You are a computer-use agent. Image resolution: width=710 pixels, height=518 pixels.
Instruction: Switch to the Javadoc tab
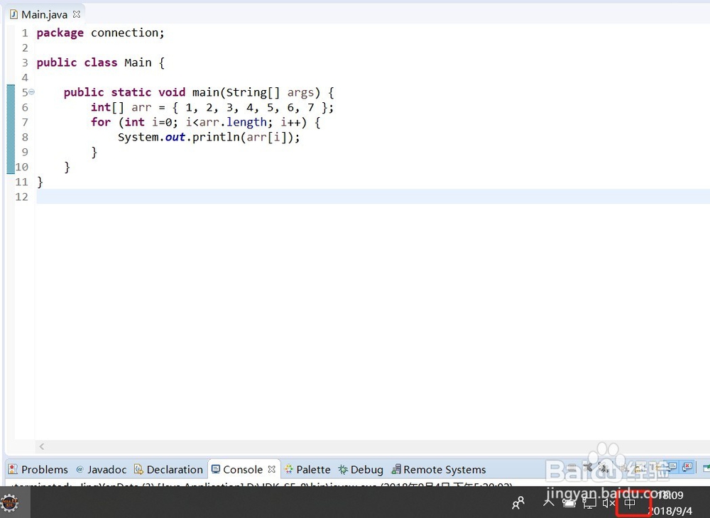point(102,470)
